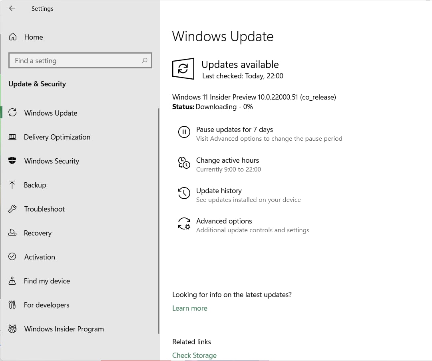432x361 pixels.
Task: Click the Windows Security shield icon
Action: point(12,160)
